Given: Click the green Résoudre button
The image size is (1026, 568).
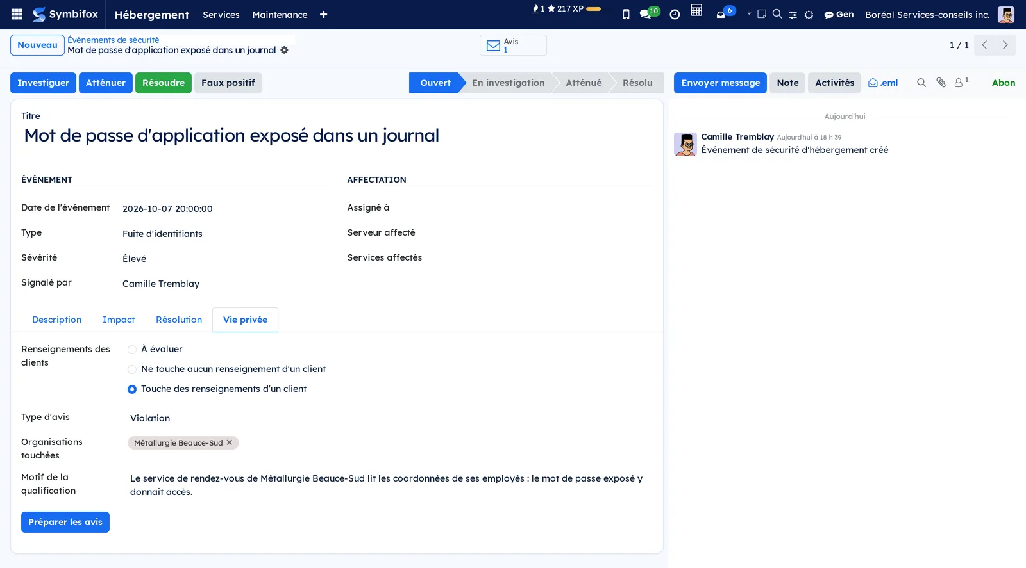Looking at the screenshot, I should [x=164, y=83].
